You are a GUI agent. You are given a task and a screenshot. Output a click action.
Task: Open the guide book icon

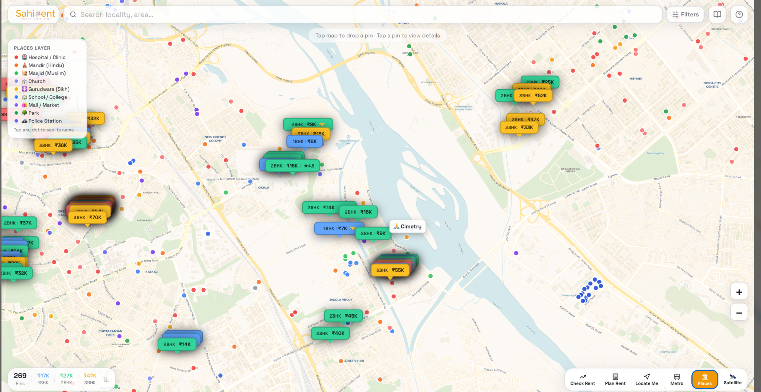point(717,14)
